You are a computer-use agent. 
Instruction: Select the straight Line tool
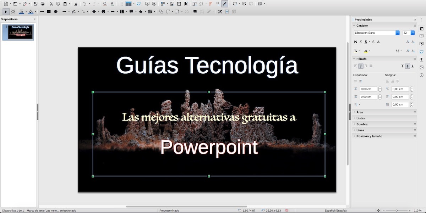click(42, 12)
